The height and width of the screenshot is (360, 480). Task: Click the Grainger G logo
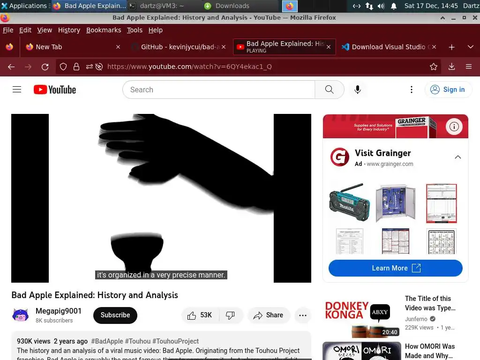[340, 157]
